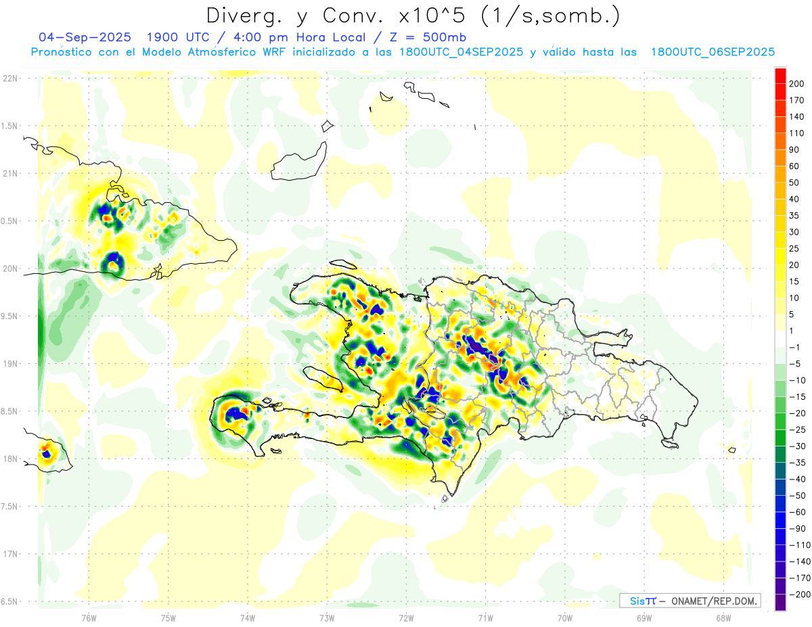Image resolution: width=812 pixels, height=627 pixels.
Task: Click the bottom purple swatch below -200
Action: point(780,603)
